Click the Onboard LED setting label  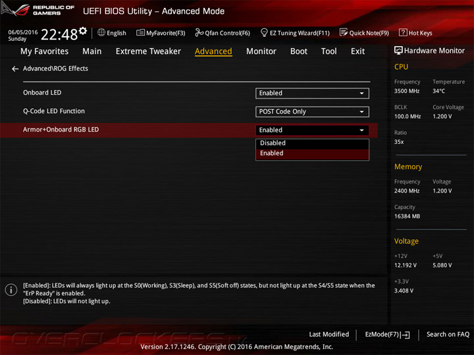[x=42, y=93]
